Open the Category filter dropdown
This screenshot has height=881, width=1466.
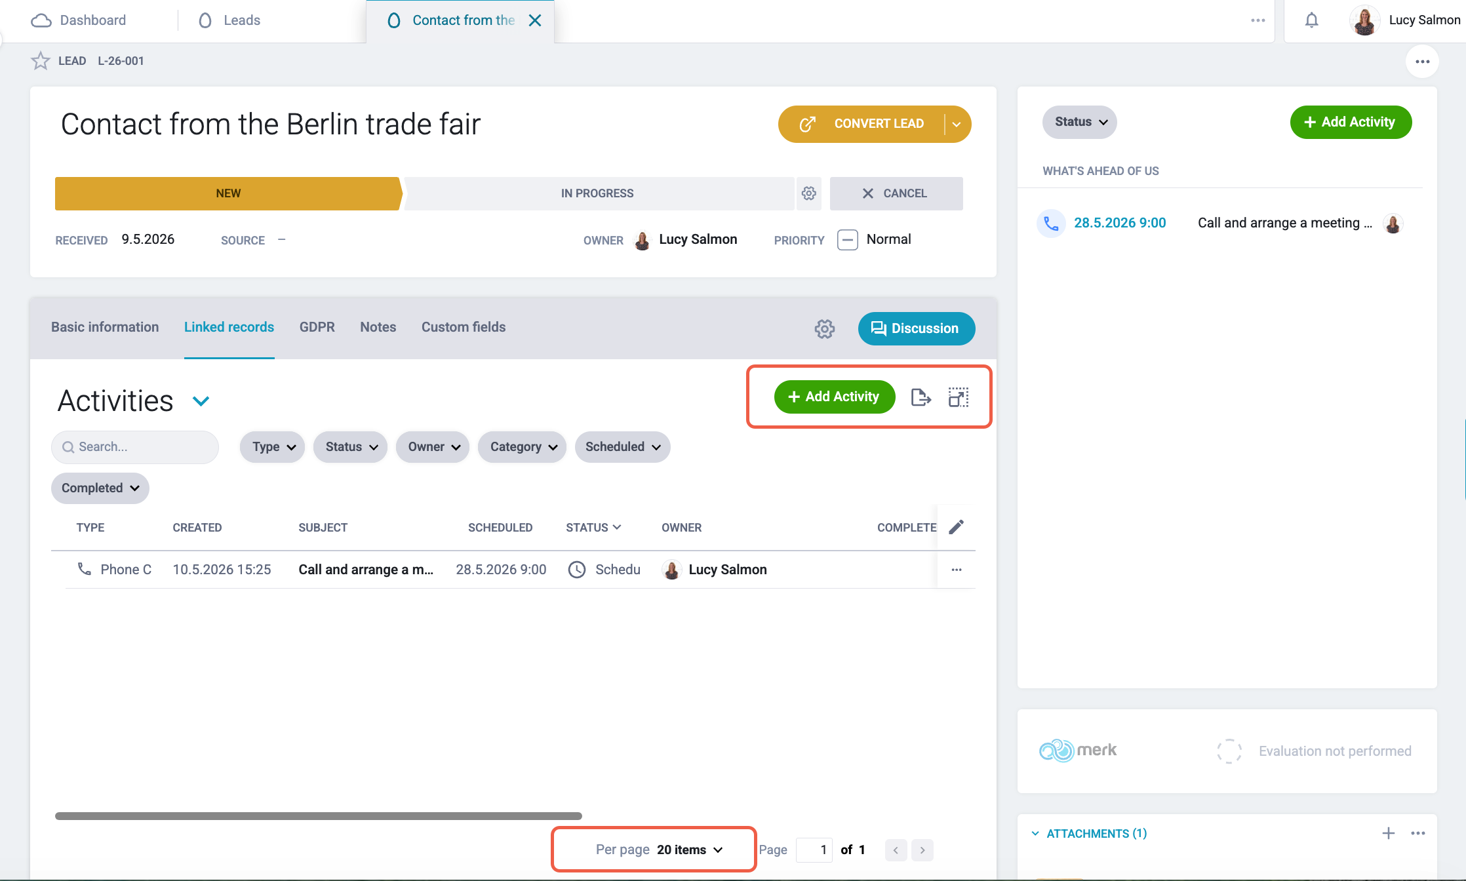[523, 447]
